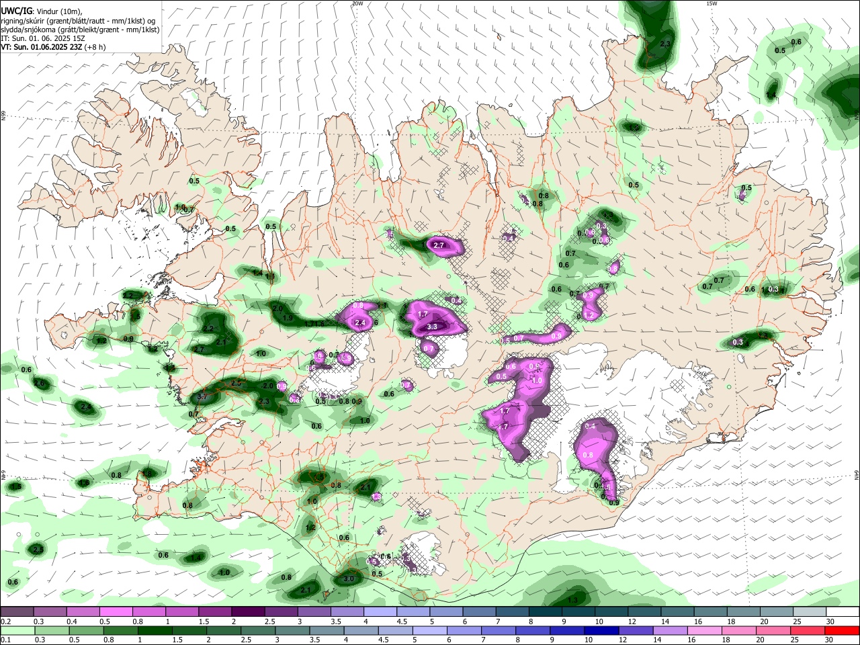Select the '2.7' snowfall value on the map
This screenshot has height=645, width=860.
coord(439,246)
